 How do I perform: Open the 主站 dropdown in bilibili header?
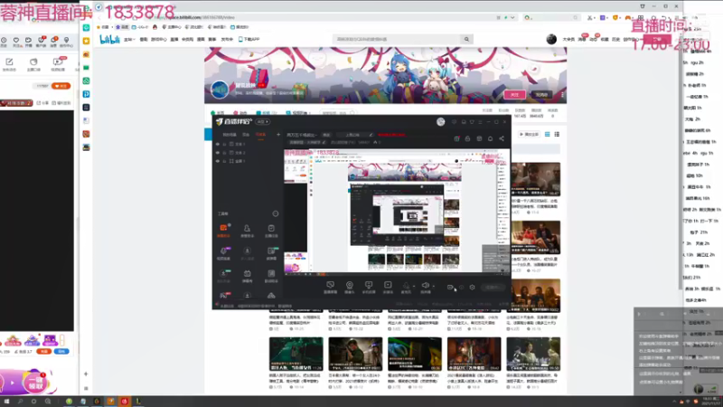pos(129,39)
